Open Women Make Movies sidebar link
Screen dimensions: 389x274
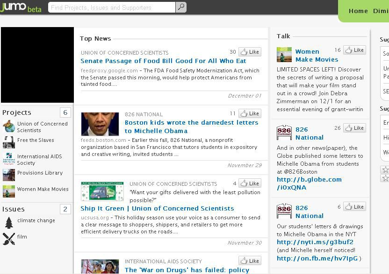point(43,189)
